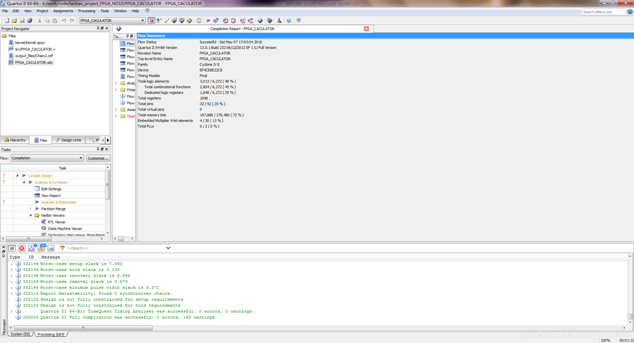Switch to System (95) messages tab

20,334
